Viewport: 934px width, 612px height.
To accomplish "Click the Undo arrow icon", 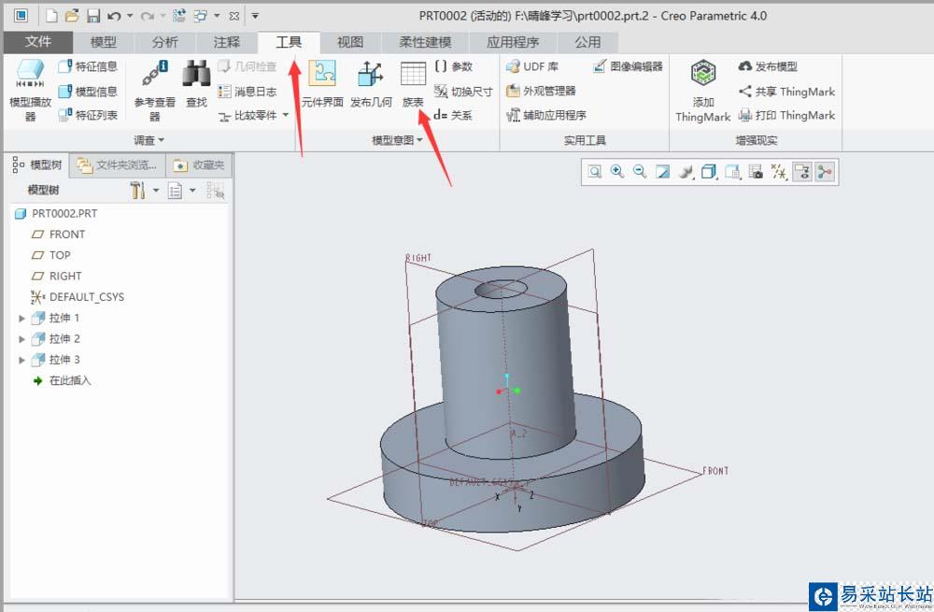I will pos(114,16).
